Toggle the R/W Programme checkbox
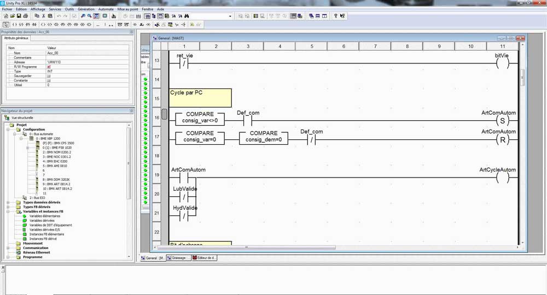547x295 pixels. coord(49,67)
